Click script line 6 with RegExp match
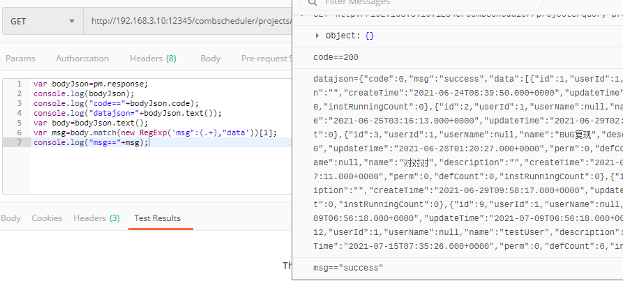 pyautogui.click(x=156, y=132)
